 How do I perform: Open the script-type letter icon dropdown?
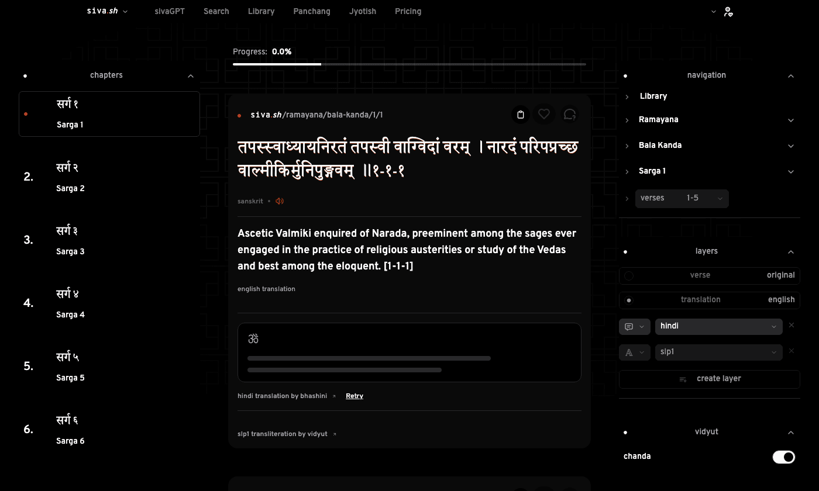click(635, 352)
